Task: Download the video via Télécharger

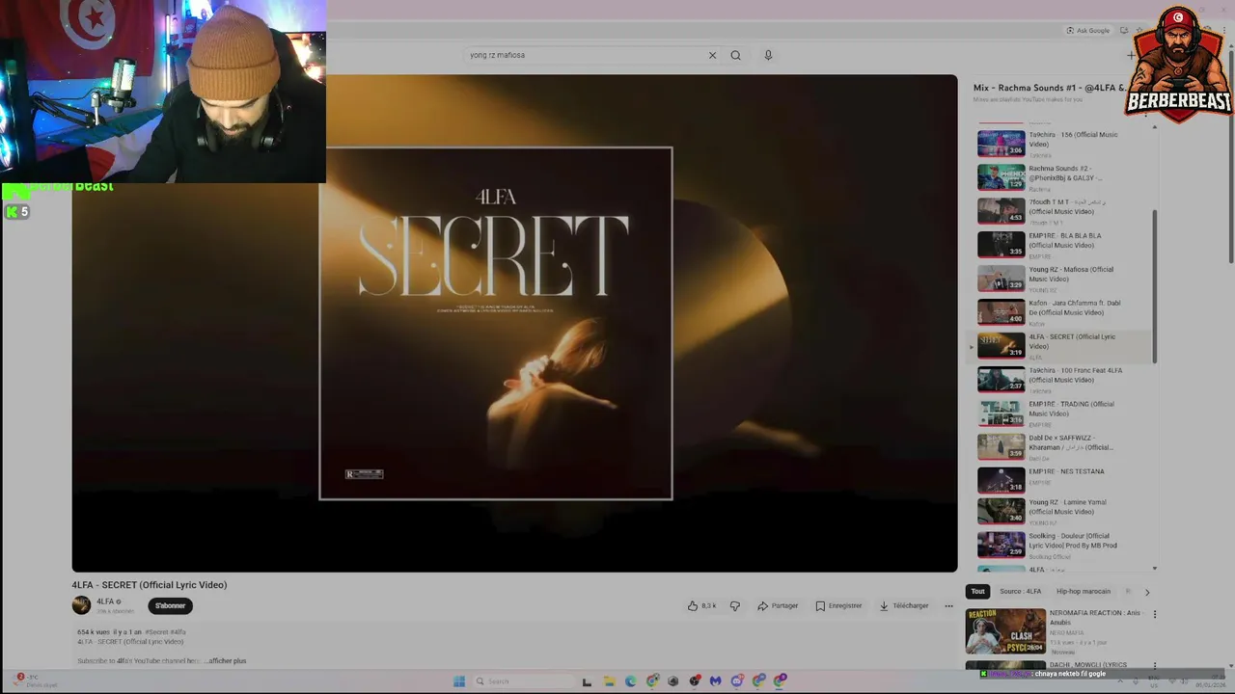Action: pos(904,605)
